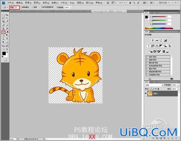Open the 编辑 Edit menu

[x=19, y=3]
